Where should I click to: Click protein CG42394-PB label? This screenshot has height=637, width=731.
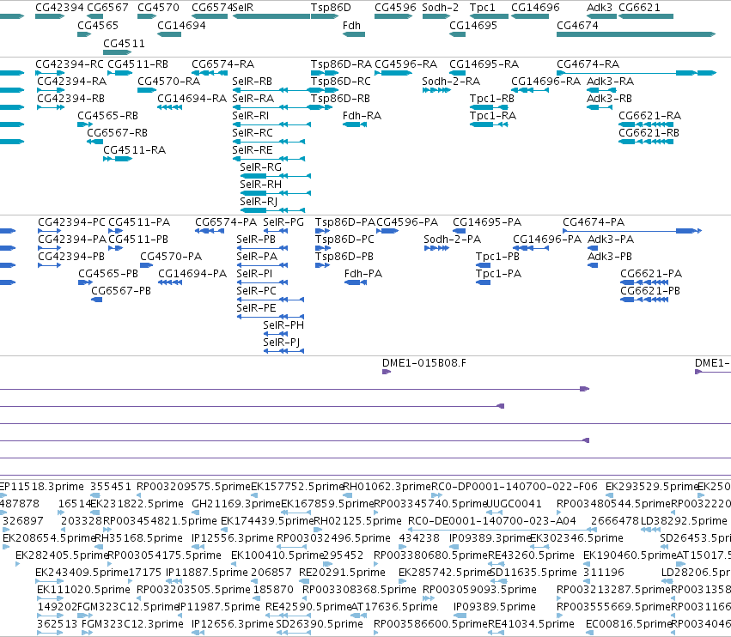click(x=71, y=257)
